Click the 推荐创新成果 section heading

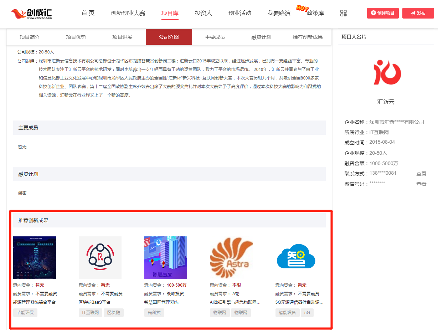[x=34, y=220]
